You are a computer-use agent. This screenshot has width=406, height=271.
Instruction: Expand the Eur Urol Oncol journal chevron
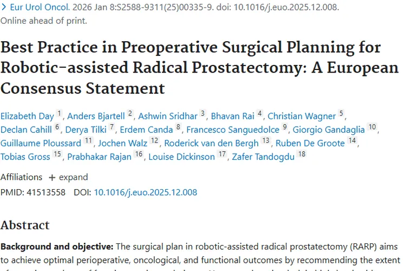[x=4, y=8]
